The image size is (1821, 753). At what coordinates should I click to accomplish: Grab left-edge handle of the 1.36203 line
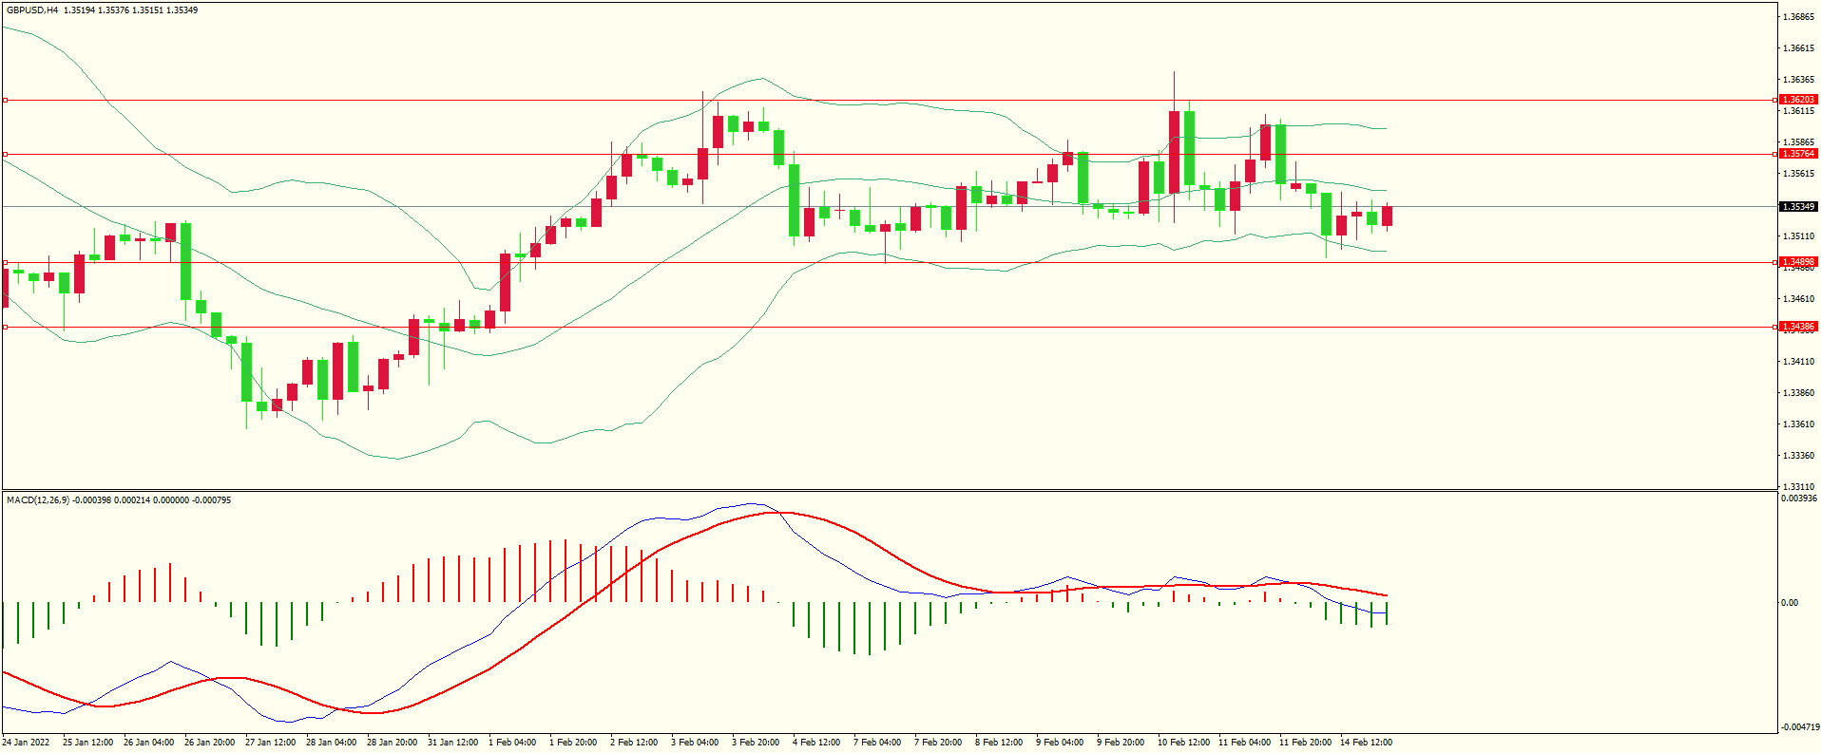click(5, 100)
